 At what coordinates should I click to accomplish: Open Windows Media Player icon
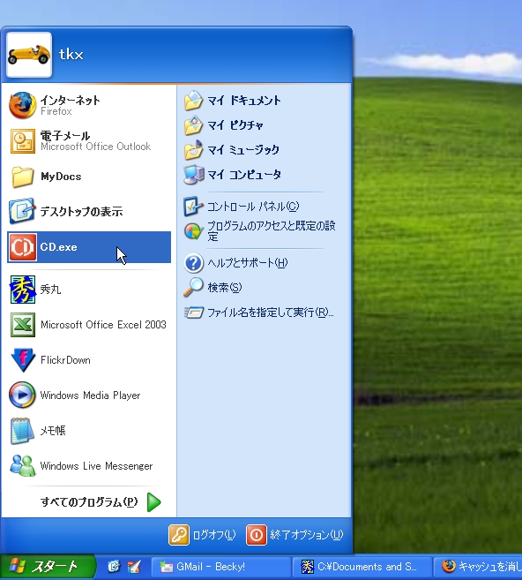[x=22, y=395]
